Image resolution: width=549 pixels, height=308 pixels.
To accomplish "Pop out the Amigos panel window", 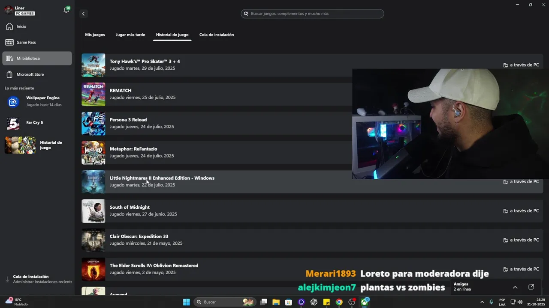I will 531,287.
